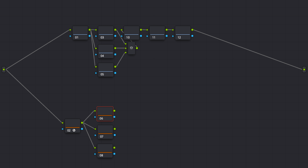Image resolution: width=308 pixels, height=168 pixels.
Task: Click the badge icon on node 02
Action: (73, 131)
